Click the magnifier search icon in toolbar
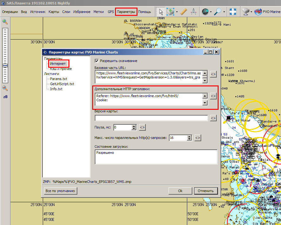 click(x=218, y=12)
